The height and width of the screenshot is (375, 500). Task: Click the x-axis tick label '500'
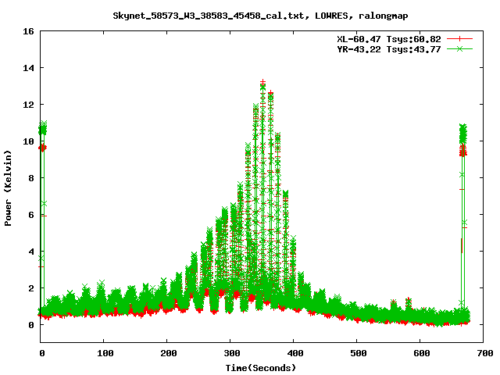coord(358,353)
